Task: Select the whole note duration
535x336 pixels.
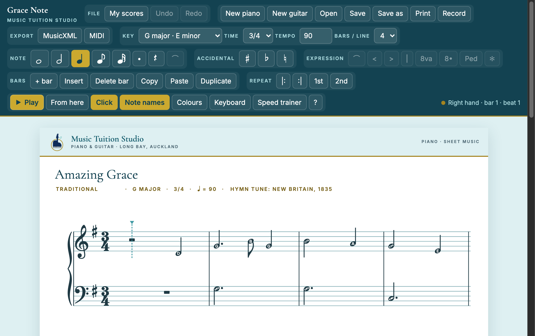Action: (39, 59)
